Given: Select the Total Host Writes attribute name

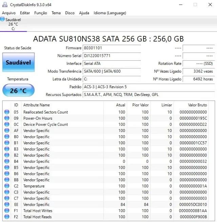Looking at the screenshot, I should point(38,211).
